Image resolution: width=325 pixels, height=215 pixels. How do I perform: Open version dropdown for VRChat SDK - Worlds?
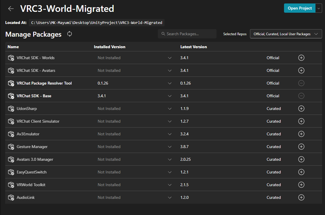coord(169,58)
